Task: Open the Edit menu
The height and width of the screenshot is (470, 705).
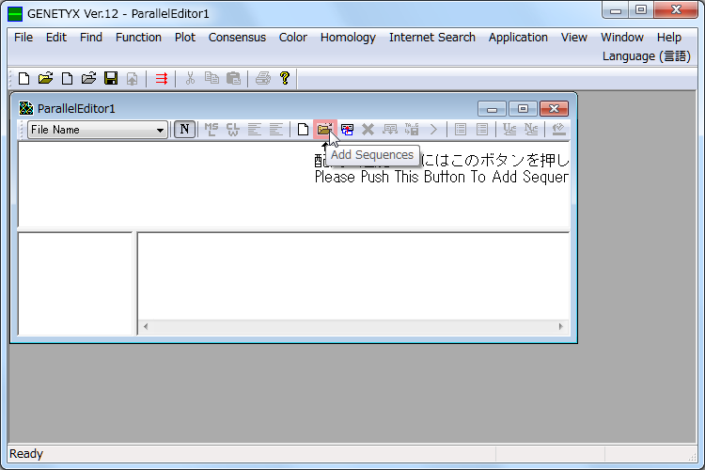Action: (56, 38)
